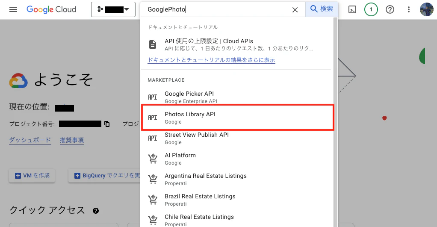
Task: Select Brazil Real Estate Listings result
Action: click(237, 200)
